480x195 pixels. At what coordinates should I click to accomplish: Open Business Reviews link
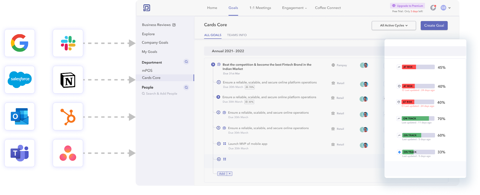click(x=156, y=25)
